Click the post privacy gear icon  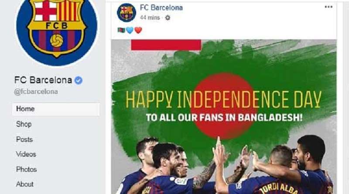click(x=168, y=18)
